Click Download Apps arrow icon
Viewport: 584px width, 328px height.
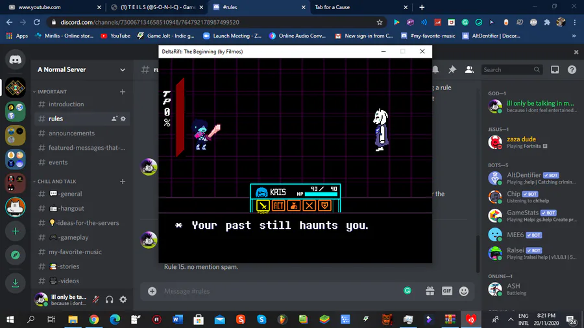pyautogui.click(x=16, y=283)
